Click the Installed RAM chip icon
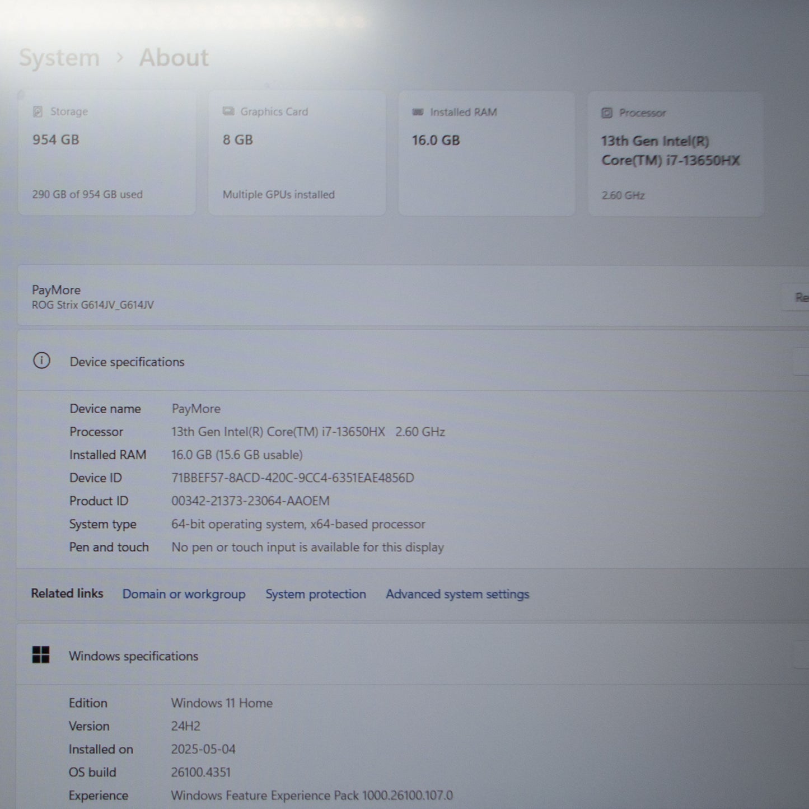 point(418,112)
